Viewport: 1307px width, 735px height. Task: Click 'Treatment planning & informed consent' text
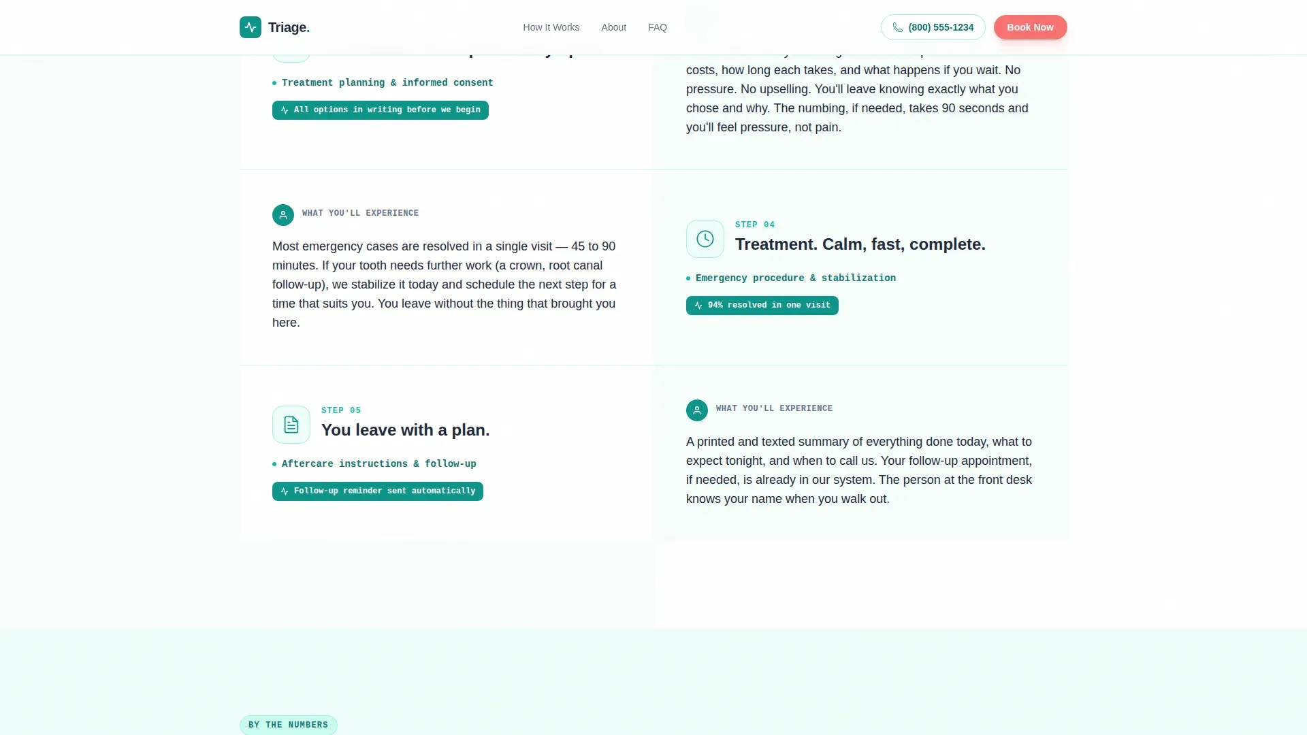click(x=387, y=83)
